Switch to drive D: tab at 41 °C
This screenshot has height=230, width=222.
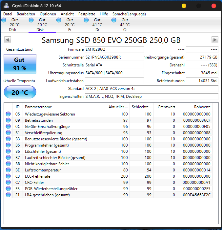[97, 25]
